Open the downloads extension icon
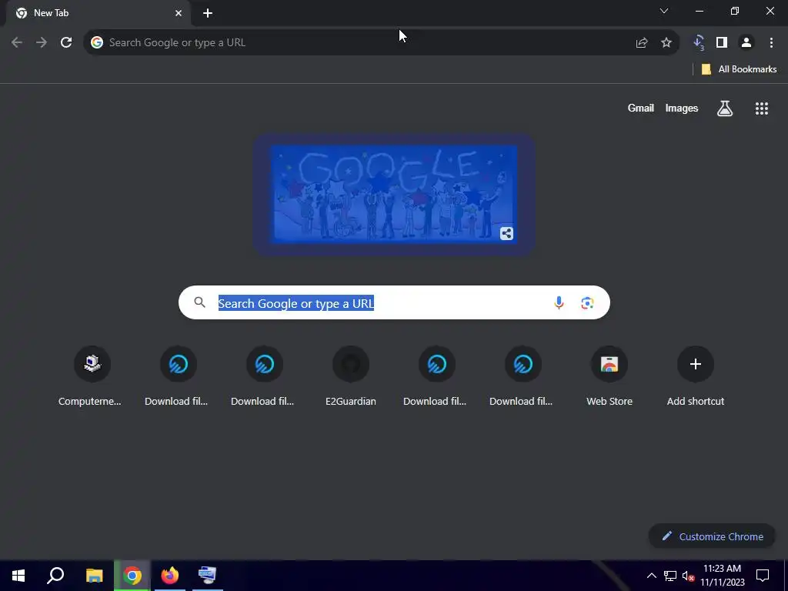 (699, 43)
